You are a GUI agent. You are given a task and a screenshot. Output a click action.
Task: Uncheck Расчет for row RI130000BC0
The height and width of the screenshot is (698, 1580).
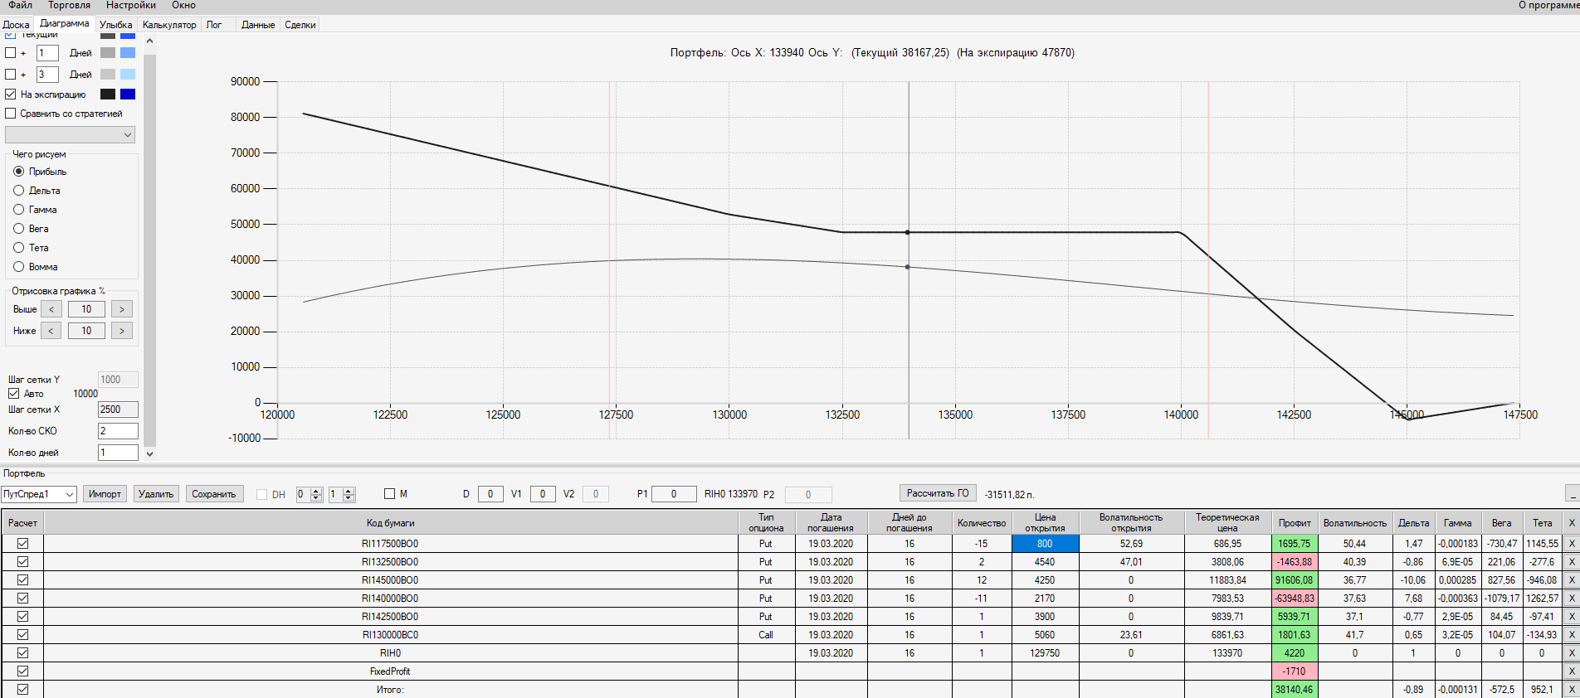[x=22, y=635]
